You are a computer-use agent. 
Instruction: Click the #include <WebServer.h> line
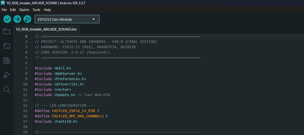[x=58, y=74]
